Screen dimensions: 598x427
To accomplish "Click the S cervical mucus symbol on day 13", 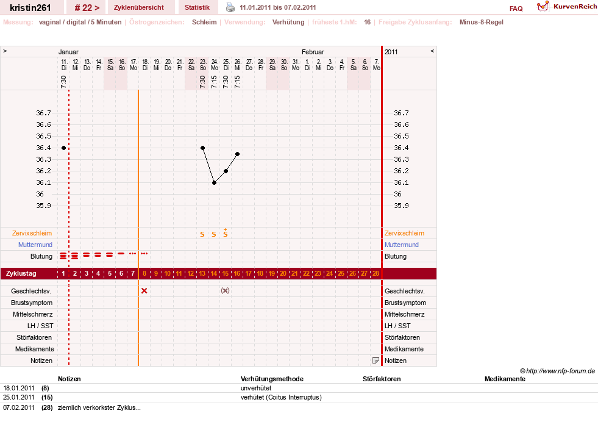I will pos(202,234).
